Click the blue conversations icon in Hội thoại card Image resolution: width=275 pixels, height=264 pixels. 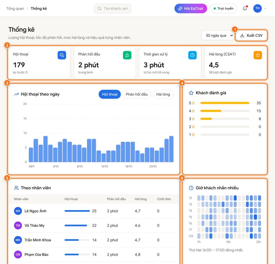[x=62, y=55]
